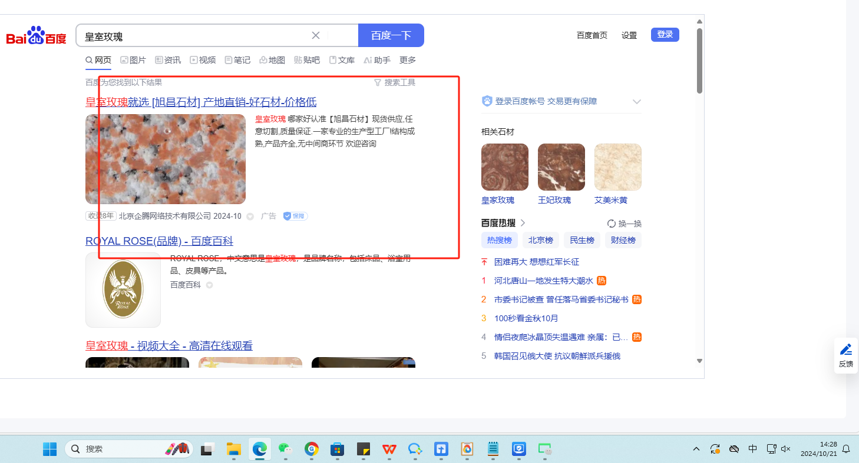Switch to the 文库 search tab
The width and height of the screenshot is (859, 463).
tap(342, 60)
